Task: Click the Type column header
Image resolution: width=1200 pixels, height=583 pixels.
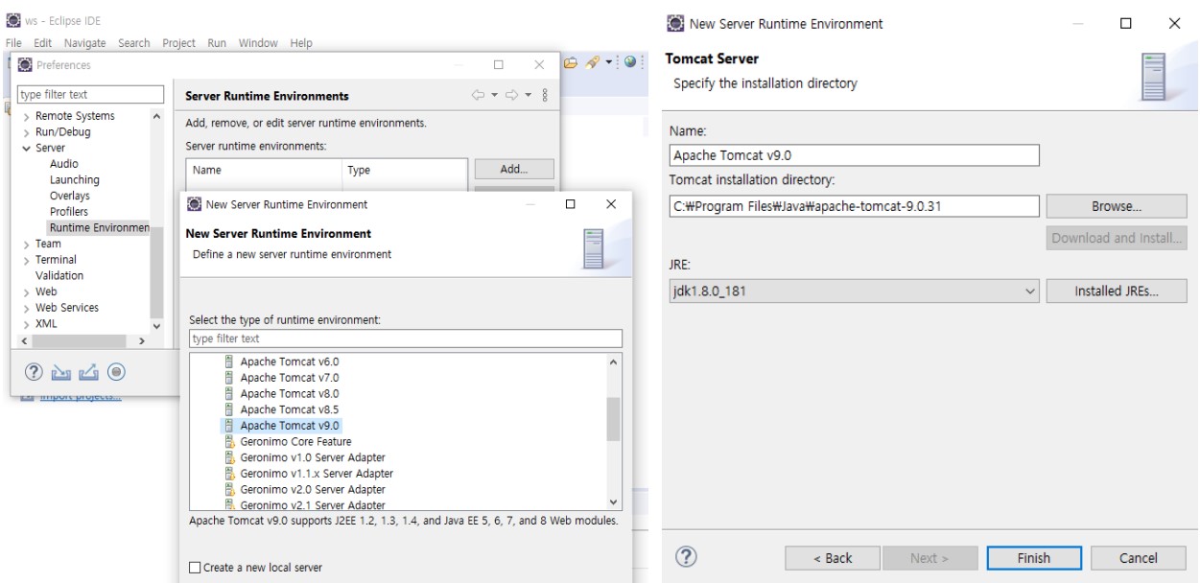Action: click(x=403, y=170)
